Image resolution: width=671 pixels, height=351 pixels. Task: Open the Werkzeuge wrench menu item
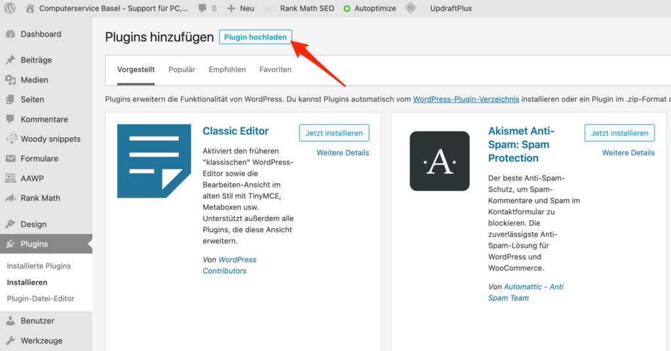pos(41,341)
